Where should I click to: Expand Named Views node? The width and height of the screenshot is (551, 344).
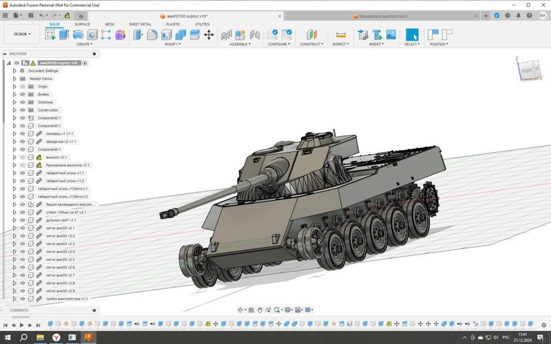click(14, 78)
